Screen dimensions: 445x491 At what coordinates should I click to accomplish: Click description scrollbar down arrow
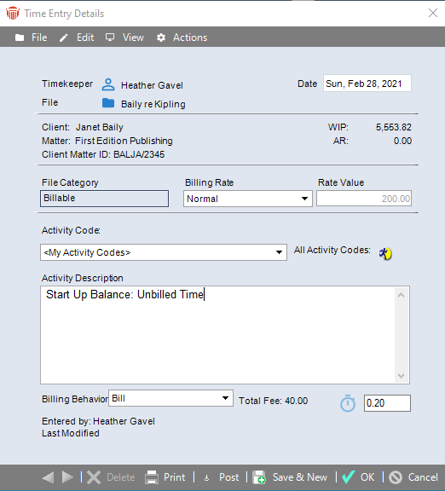pyautogui.click(x=402, y=375)
